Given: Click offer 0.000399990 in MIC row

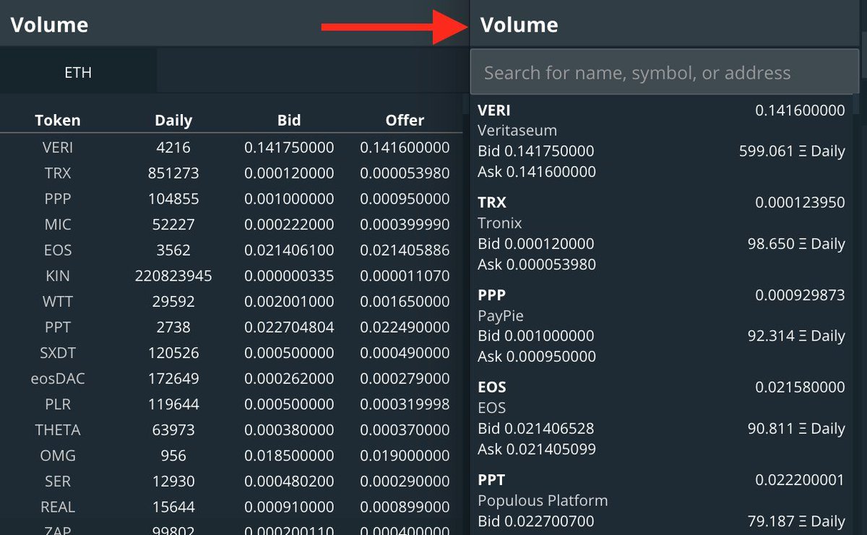Looking at the screenshot, I should pyautogui.click(x=405, y=225).
